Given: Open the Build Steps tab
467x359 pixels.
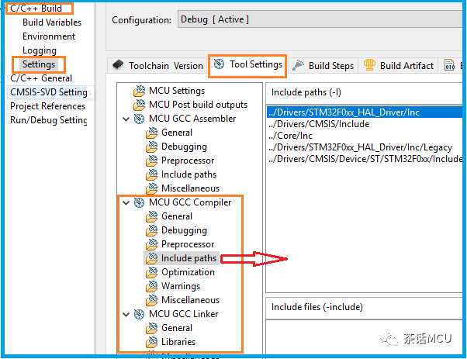Looking at the screenshot, I should point(323,65).
